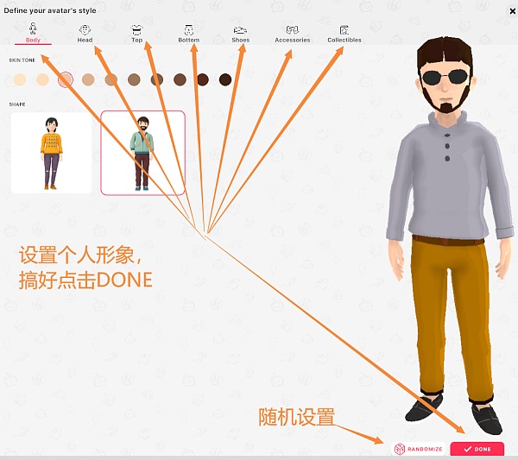Select the second skin tone from left
The height and width of the screenshot is (460, 518).
[42, 79]
